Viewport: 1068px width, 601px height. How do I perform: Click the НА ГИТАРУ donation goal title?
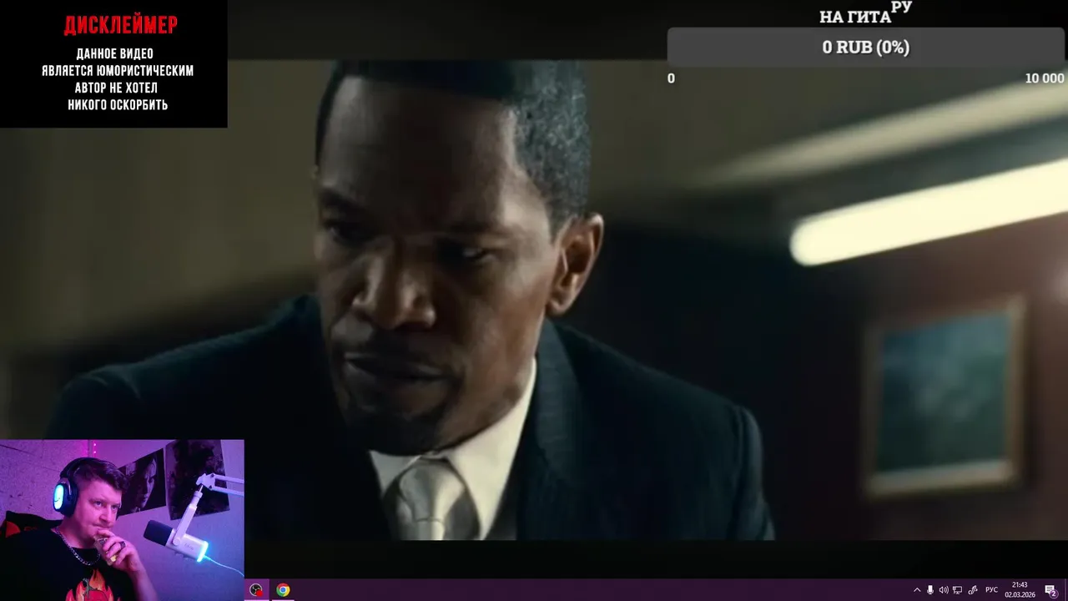[x=865, y=13]
